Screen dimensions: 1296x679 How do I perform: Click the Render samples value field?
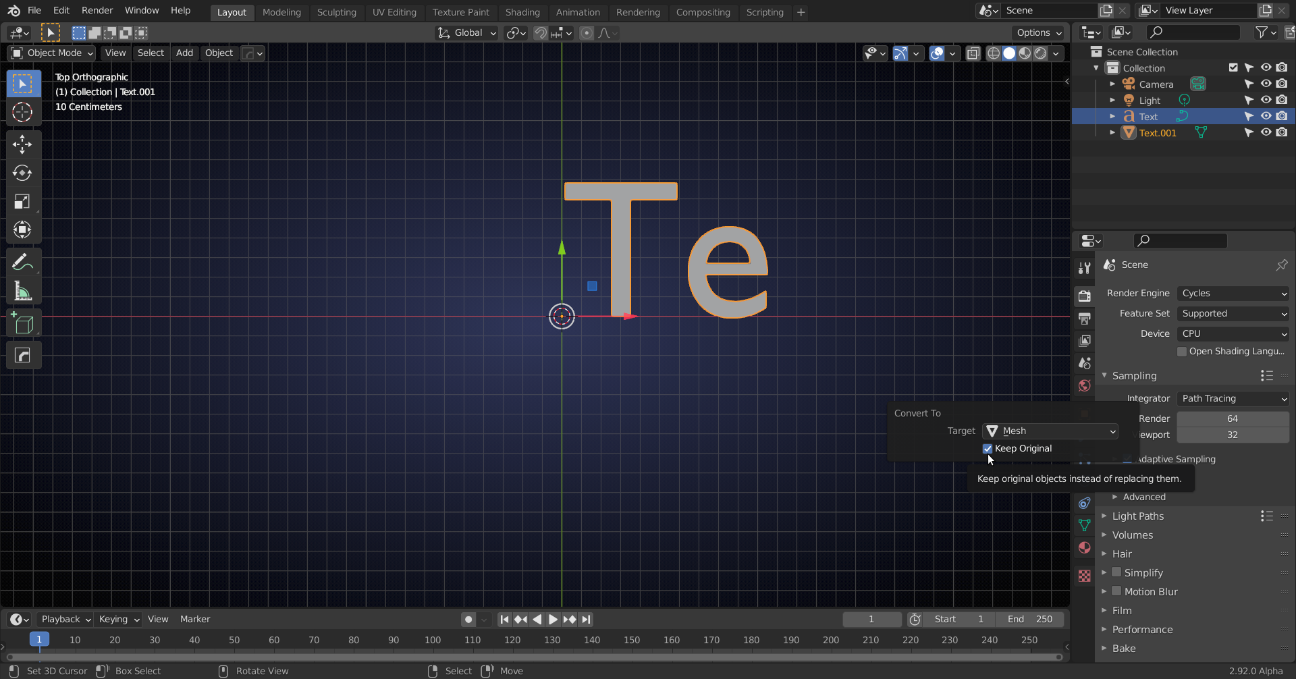coord(1233,419)
